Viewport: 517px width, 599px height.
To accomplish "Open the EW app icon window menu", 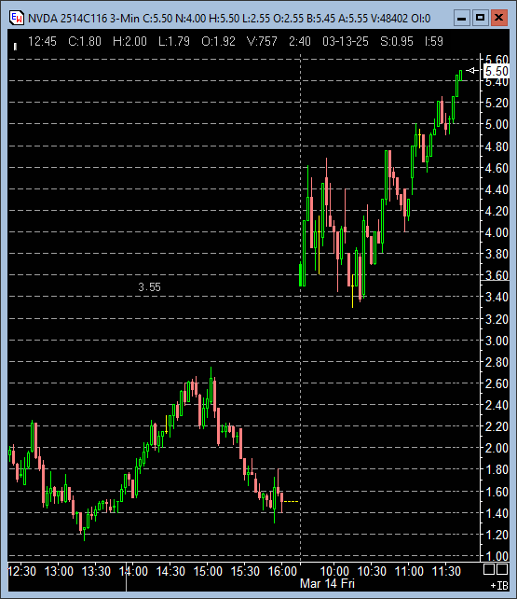I will 16,18.
